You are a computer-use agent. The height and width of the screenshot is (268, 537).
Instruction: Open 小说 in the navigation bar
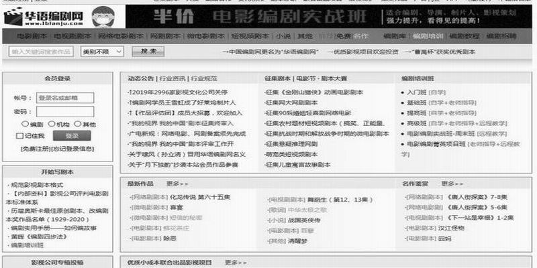coord(283,36)
